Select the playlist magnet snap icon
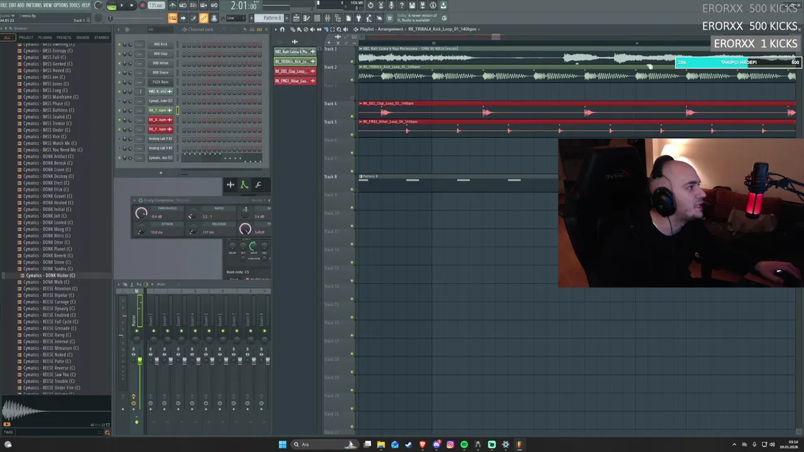This screenshot has width=804, height=452. pos(282,30)
